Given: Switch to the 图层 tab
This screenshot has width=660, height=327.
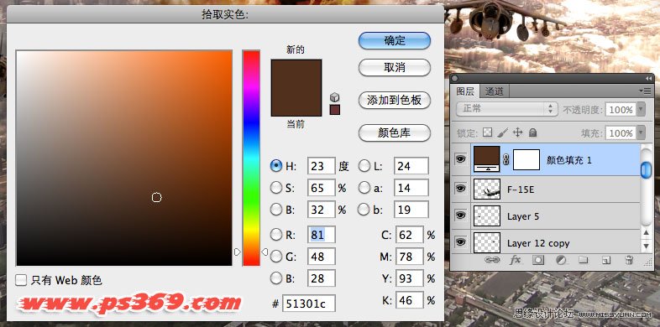Looking at the screenshot, I should pyautogui.click(x=465, y=91).
